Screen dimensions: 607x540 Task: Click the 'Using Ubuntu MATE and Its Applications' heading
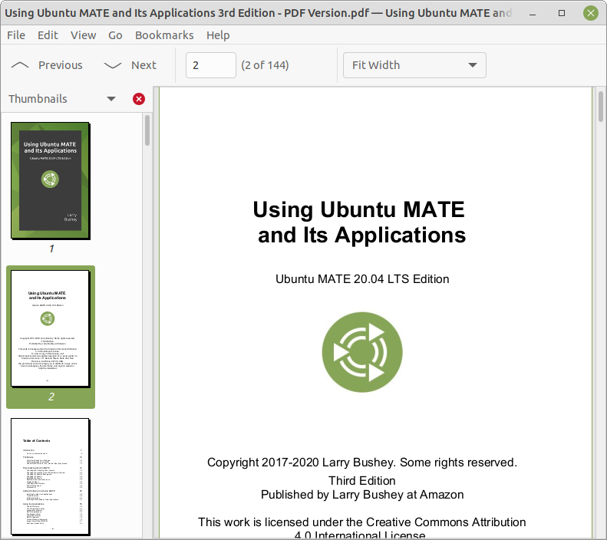[x=360, y=222]
